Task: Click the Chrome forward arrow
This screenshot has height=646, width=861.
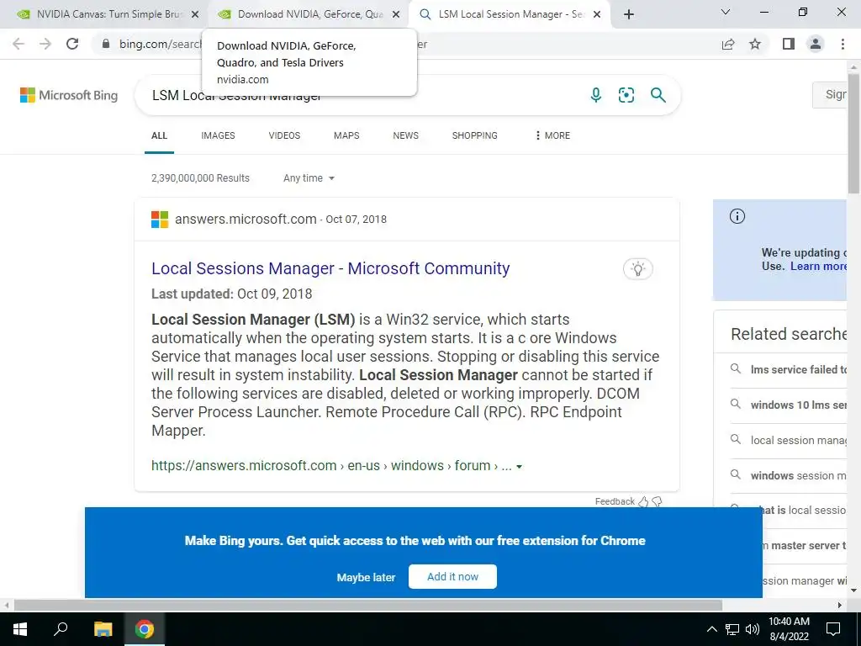Action: click(x=45, y=44)
